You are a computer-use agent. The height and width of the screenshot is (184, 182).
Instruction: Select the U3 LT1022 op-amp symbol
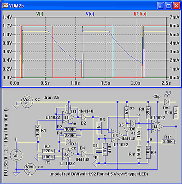point(117,136)
